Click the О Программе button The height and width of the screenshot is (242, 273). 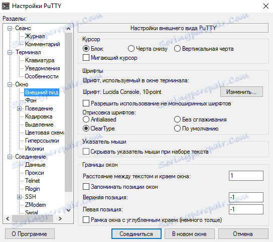coord(30,234)
